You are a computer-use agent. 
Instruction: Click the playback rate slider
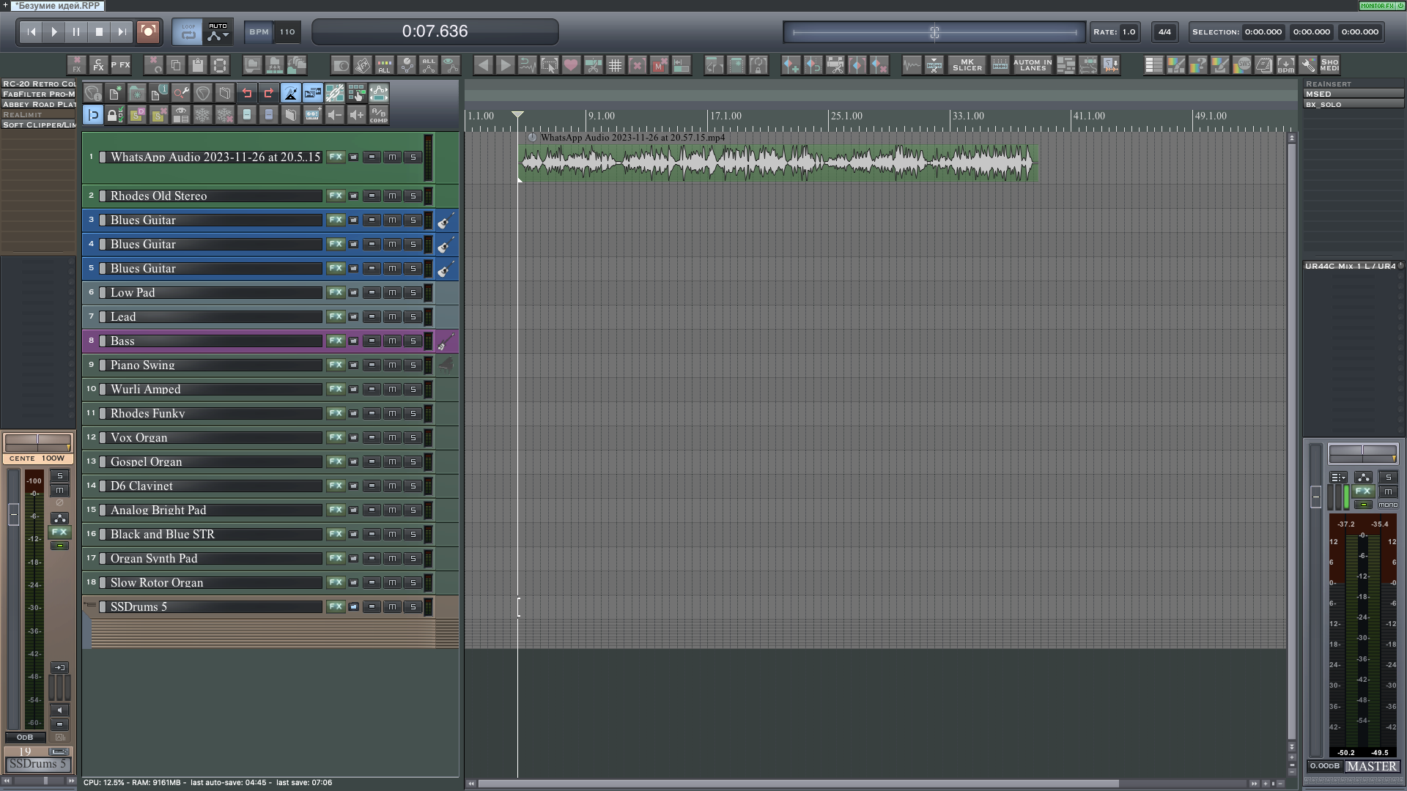[x=934, y=32]
